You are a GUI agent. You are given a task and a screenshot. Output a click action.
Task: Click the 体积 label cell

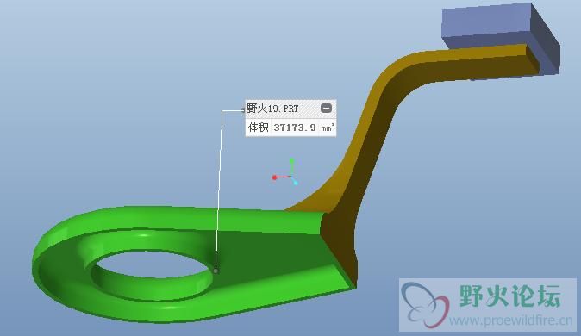[259, 128]
